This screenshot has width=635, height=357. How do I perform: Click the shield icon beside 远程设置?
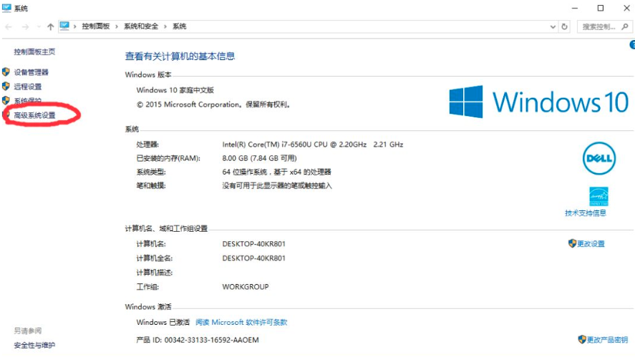6,87
